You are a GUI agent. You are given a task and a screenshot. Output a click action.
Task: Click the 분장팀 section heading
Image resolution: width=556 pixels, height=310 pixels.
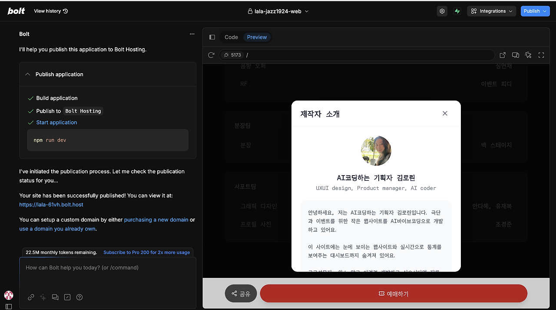click(x=242, y=126)
